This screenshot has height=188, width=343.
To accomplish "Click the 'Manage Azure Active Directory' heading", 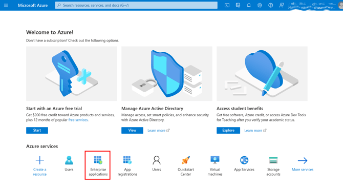I will click(x=152, y=108).
